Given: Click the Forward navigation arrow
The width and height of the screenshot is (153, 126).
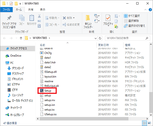Looking at the screenshot, I should (x=11, y=38).
